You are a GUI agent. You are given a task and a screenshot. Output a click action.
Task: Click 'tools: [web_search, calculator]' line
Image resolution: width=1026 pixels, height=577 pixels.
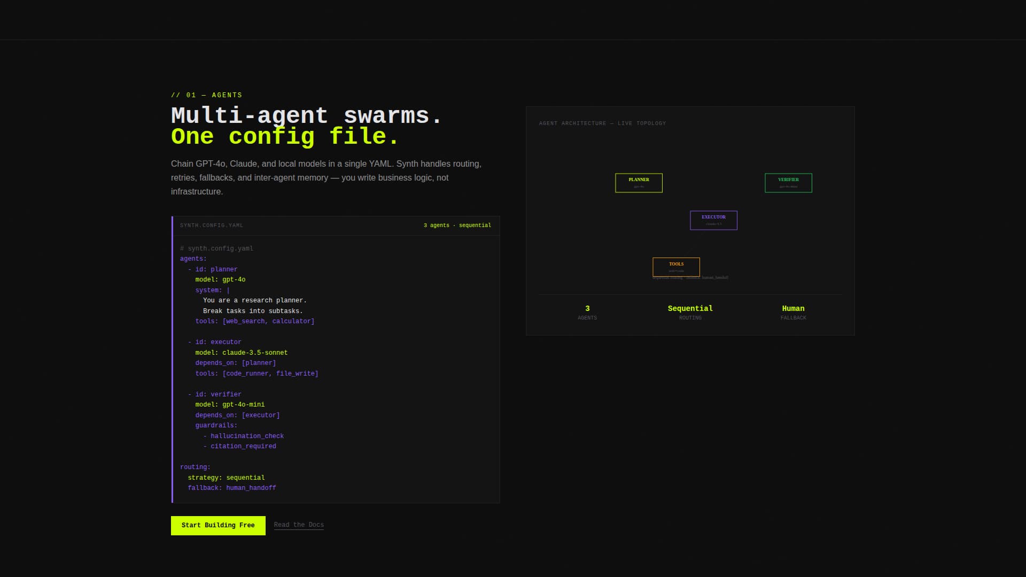[255, 322]
